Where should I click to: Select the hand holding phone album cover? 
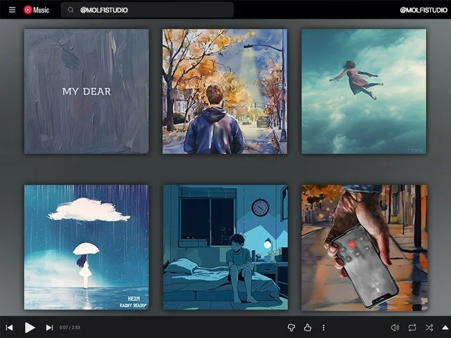(364, 247)
